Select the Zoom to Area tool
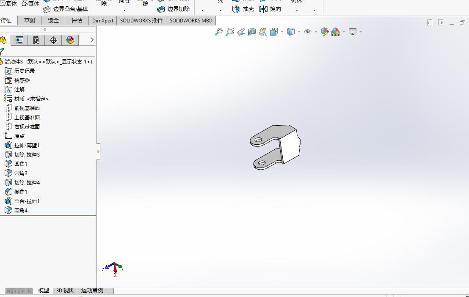The image size is (469, 297). 230,32
